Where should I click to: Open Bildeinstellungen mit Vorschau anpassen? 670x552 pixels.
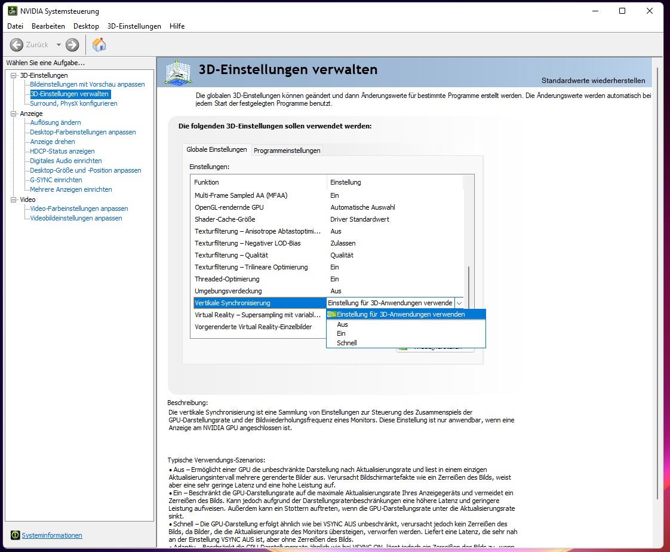tap(87, 84)
